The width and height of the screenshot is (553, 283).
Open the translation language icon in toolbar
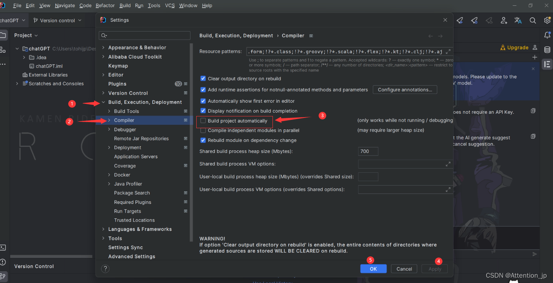(518, 20)
